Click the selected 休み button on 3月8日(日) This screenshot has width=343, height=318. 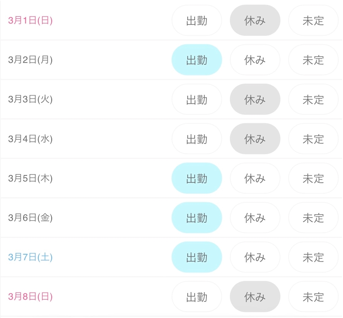(255, 297)
